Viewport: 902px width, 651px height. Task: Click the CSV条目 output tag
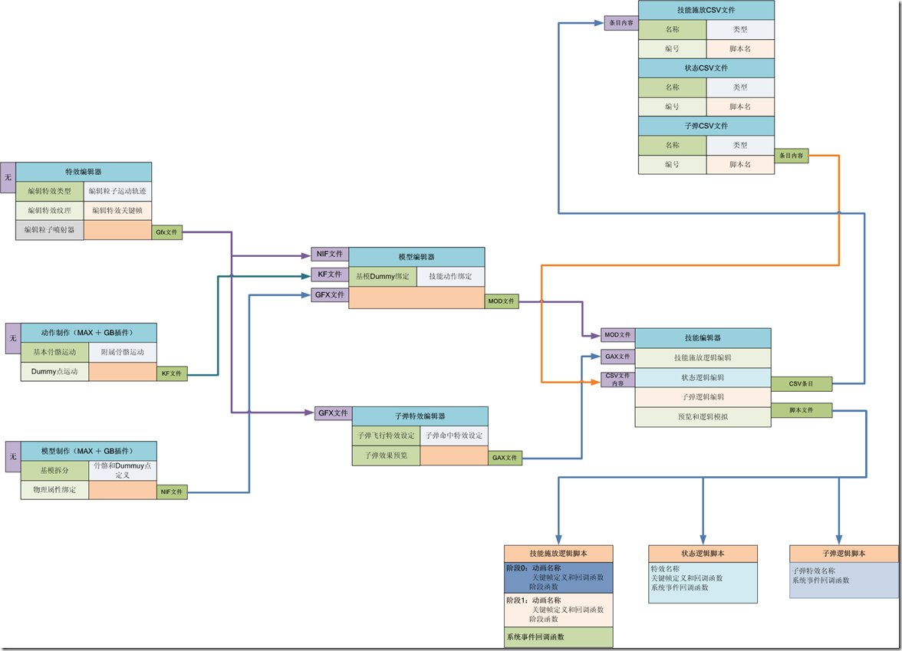[802, 384]
